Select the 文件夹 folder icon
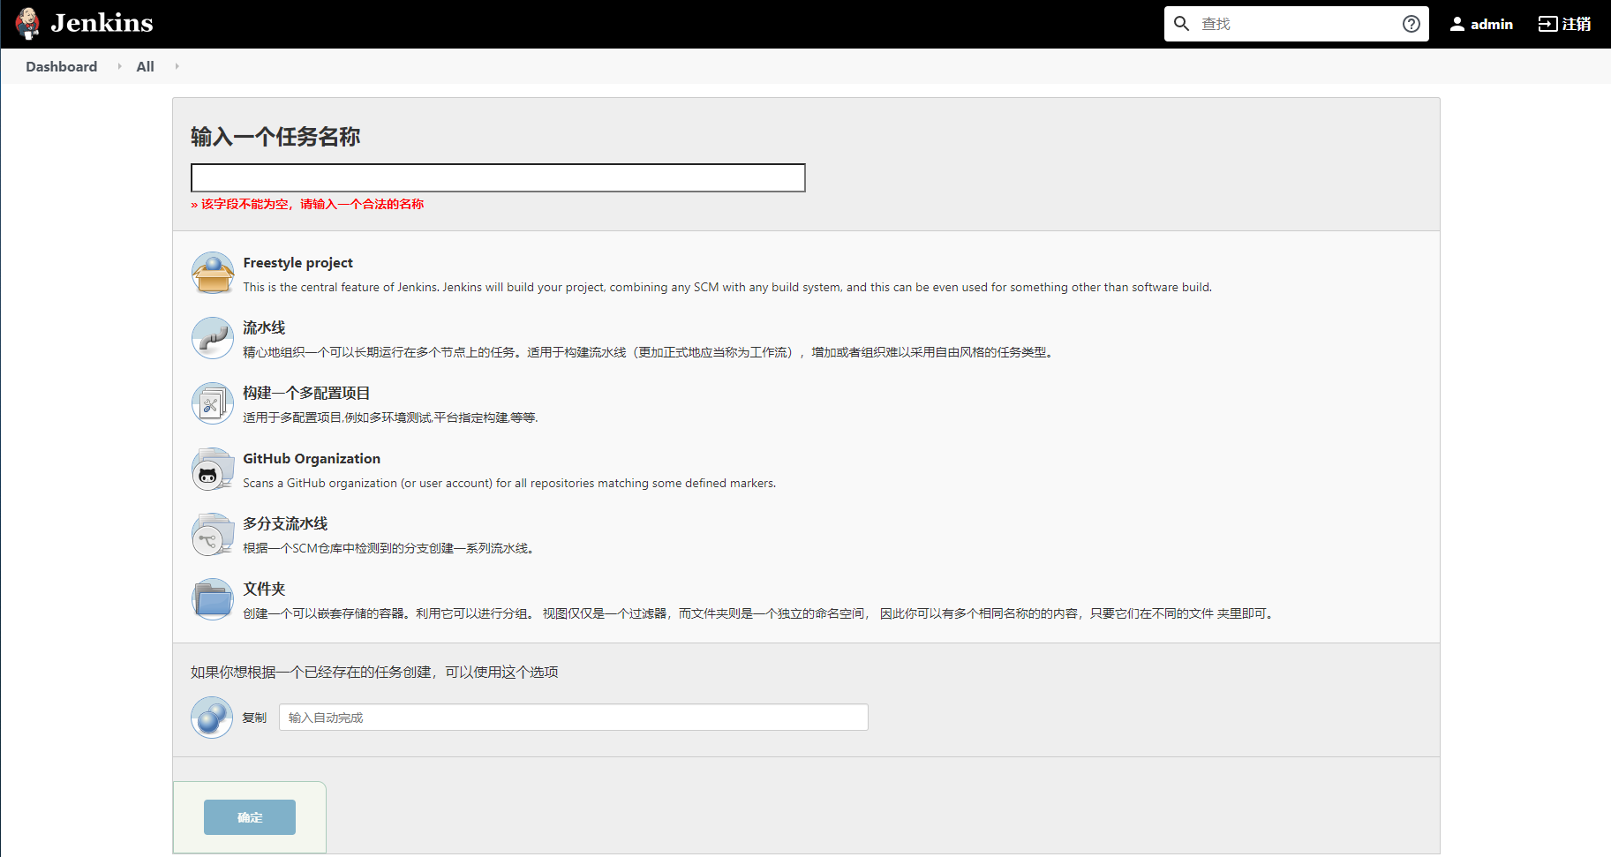1611x857 pixels. click(x=213, y=599)
